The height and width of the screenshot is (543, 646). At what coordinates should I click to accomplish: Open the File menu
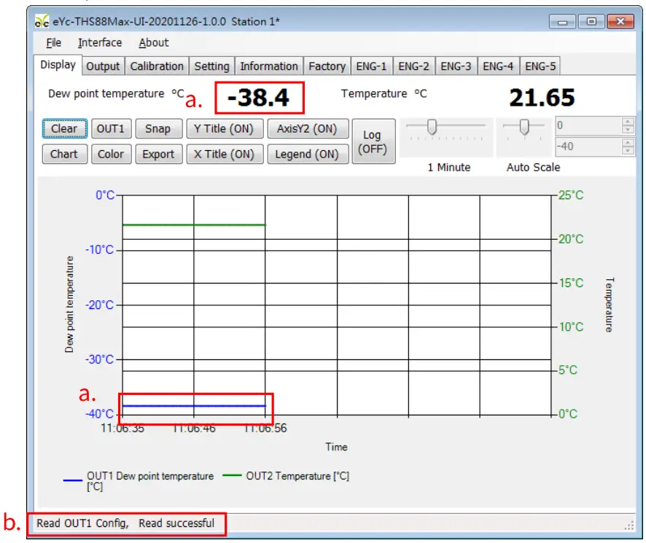(54, 43)
